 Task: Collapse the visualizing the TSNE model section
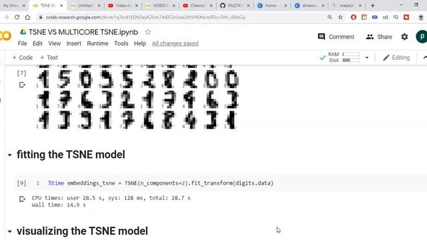point(10,231)
